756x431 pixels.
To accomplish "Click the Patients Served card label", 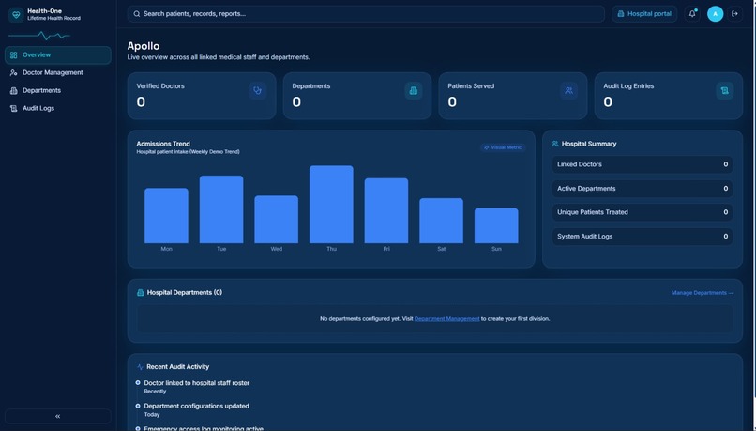I will [471, 86].
